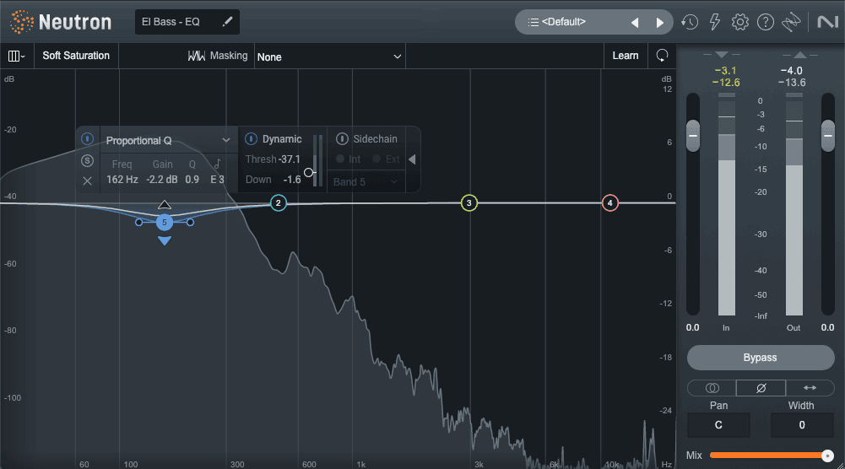This screenshot has height=469, width=845.
Task: Toggle Soft Saturation
Action: tap(76, 56)
